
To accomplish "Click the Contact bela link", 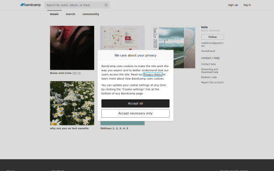I will coord(208,64).
